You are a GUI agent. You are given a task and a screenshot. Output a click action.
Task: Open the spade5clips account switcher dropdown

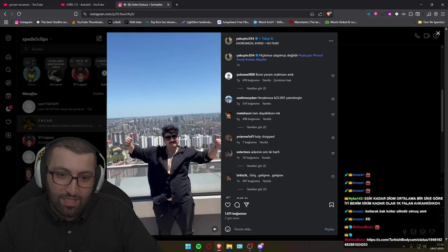click(37, 39)
